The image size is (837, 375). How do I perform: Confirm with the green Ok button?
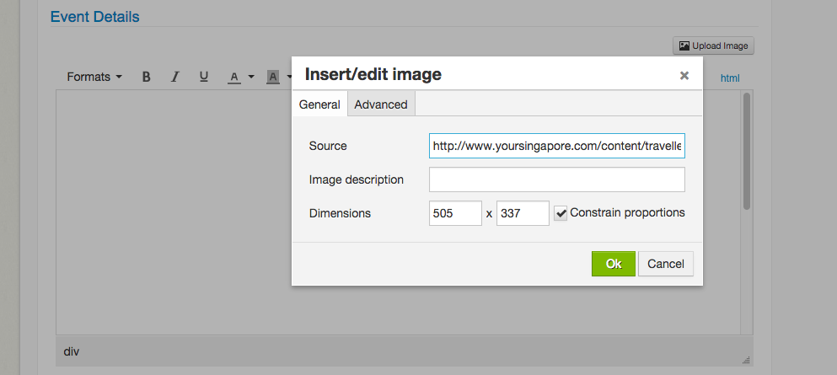pos(614,264)
